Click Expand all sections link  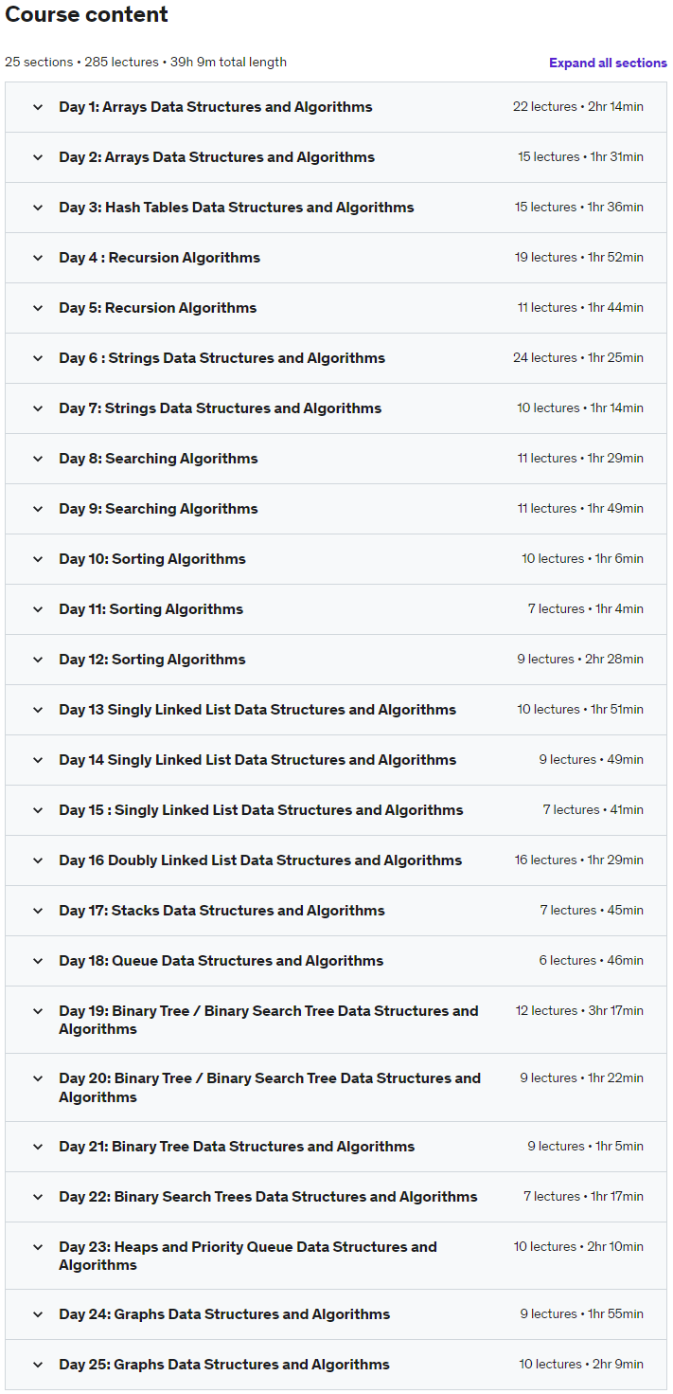pos(608,63)
